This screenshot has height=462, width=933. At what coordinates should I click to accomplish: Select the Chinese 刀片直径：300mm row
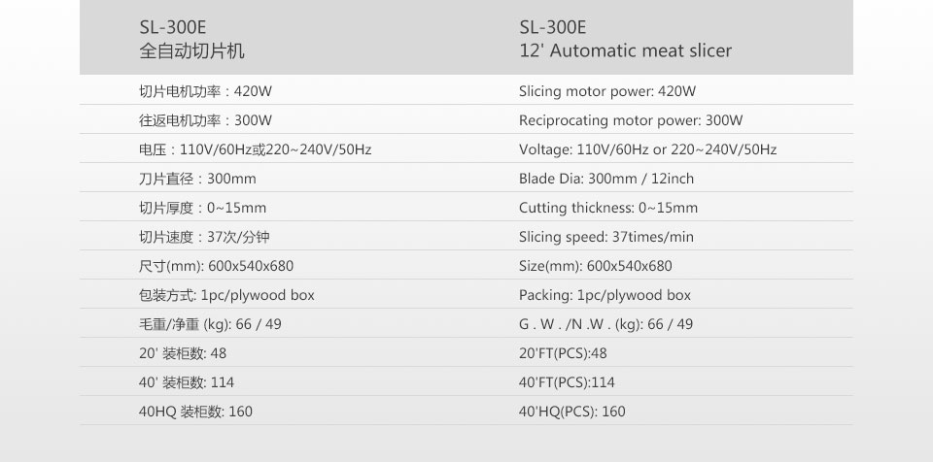197,179
